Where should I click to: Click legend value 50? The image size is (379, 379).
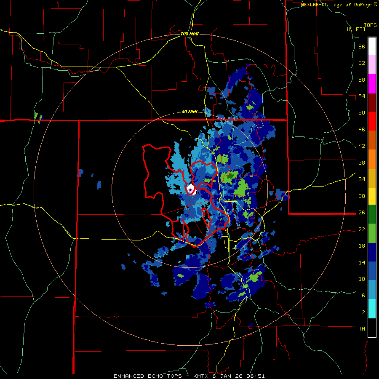point(362,113)
